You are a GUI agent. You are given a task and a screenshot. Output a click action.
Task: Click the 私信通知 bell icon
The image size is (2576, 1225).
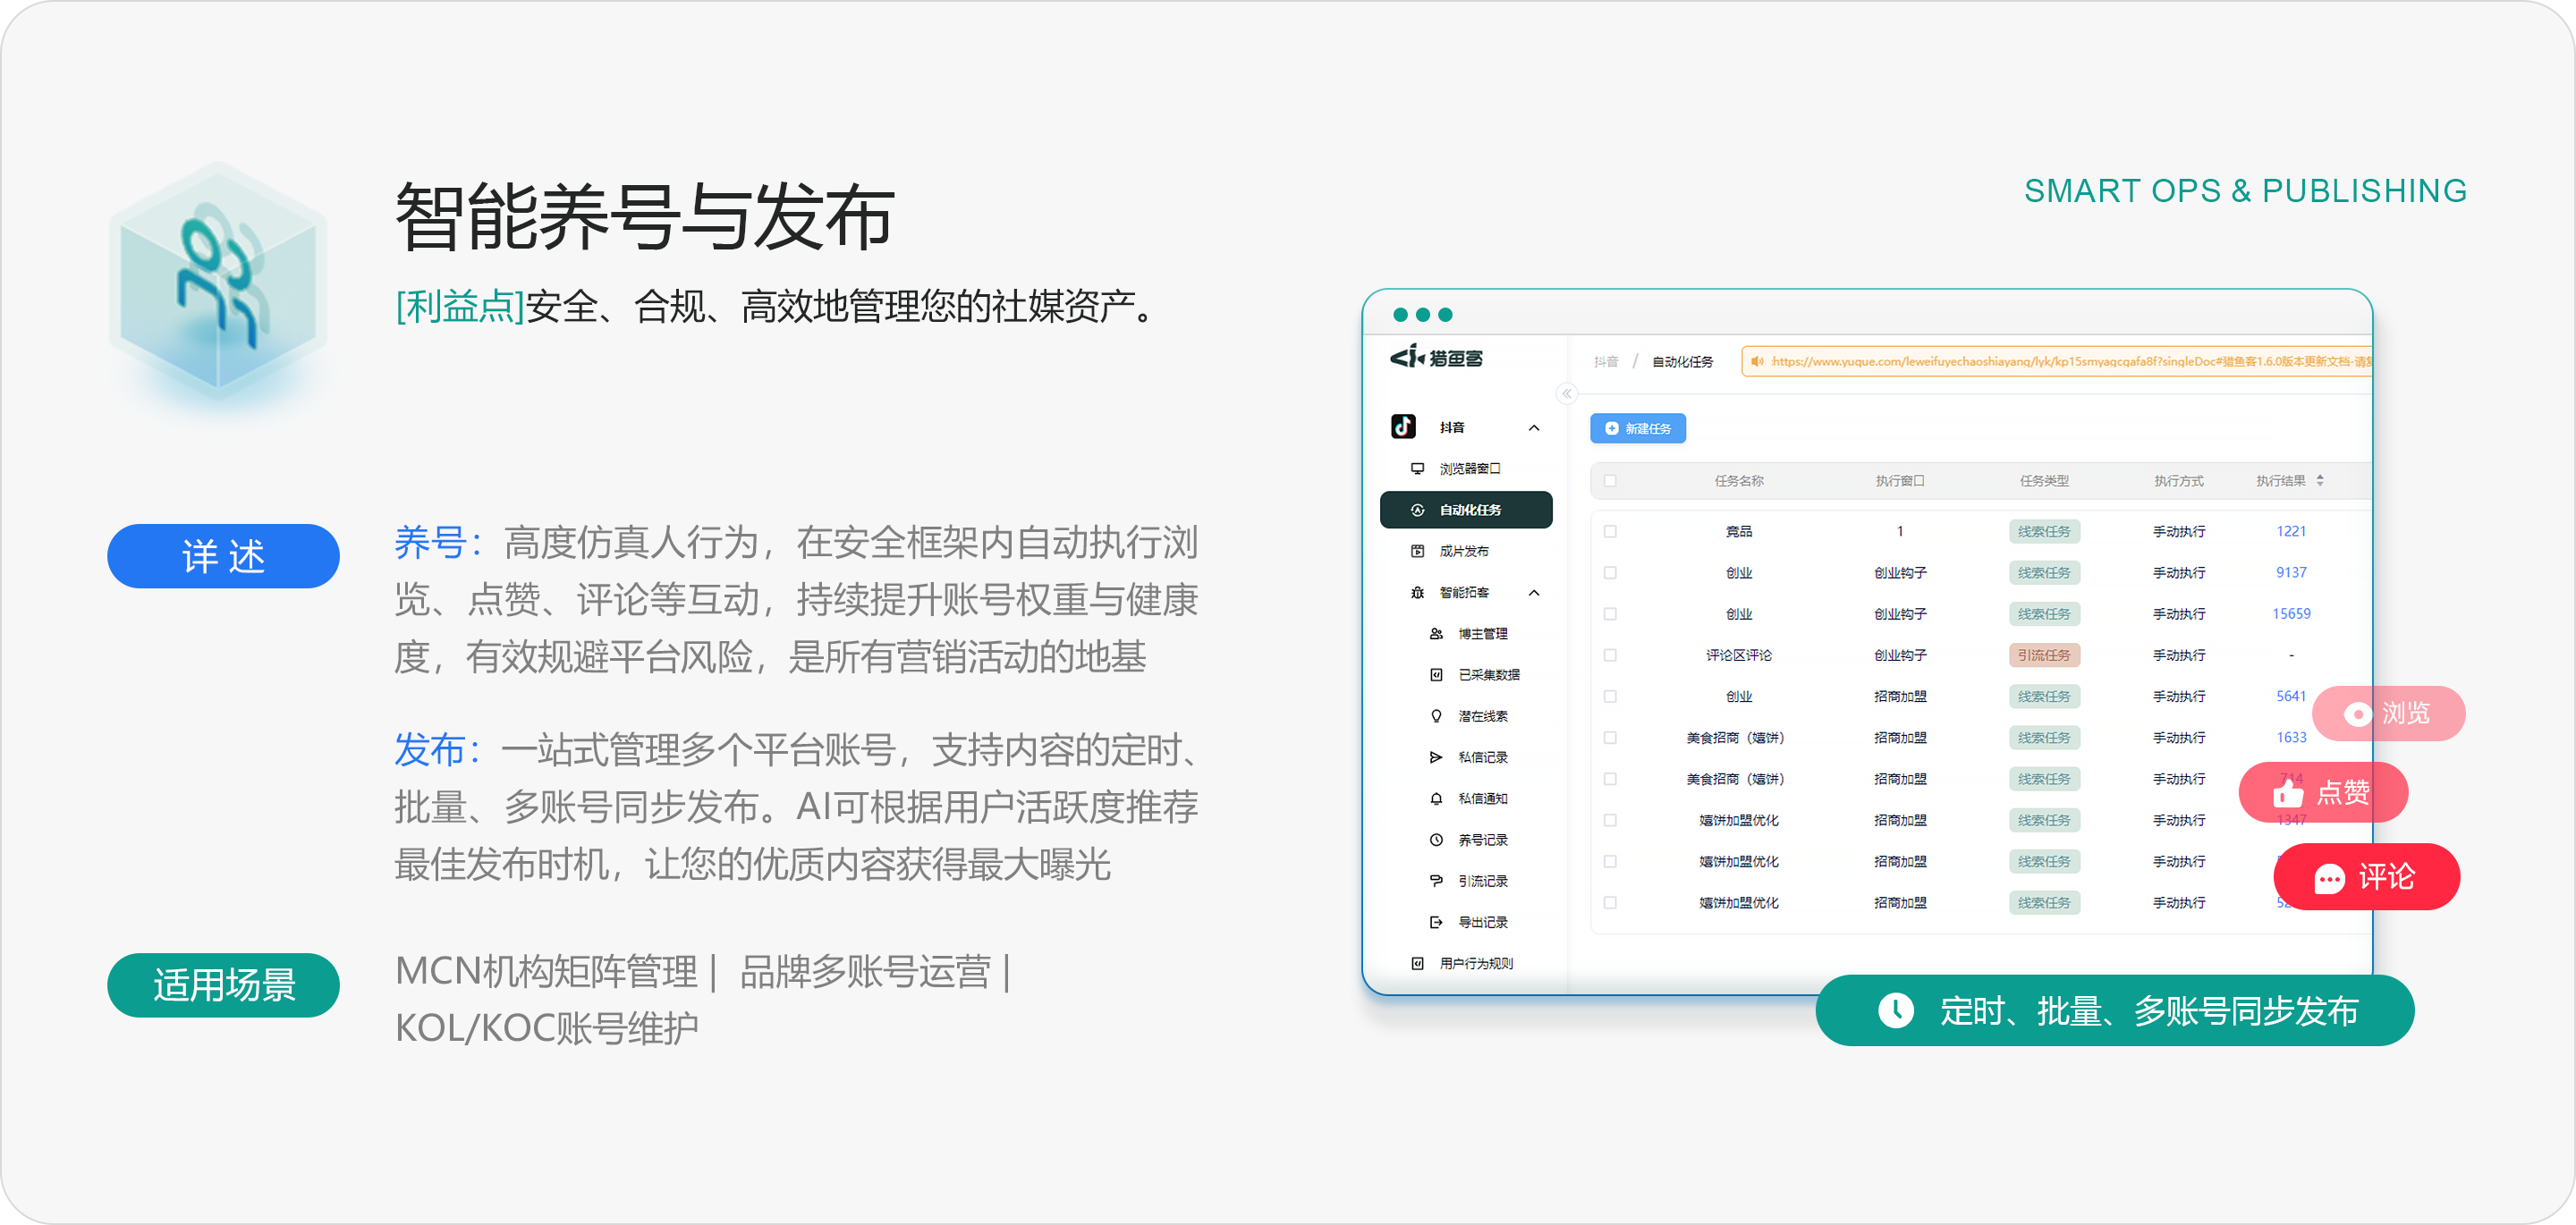[x=1436, y=799]
